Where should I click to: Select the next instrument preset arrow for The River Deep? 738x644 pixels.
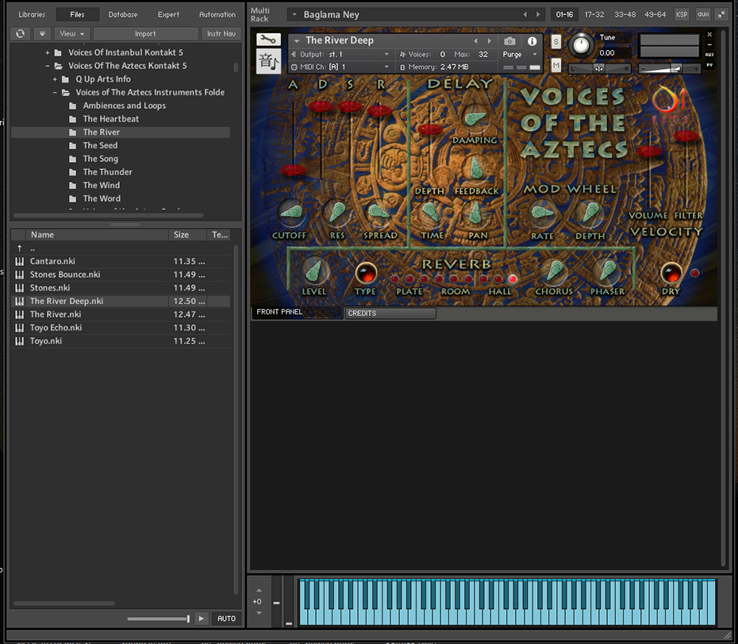click(x=490, y=41)
